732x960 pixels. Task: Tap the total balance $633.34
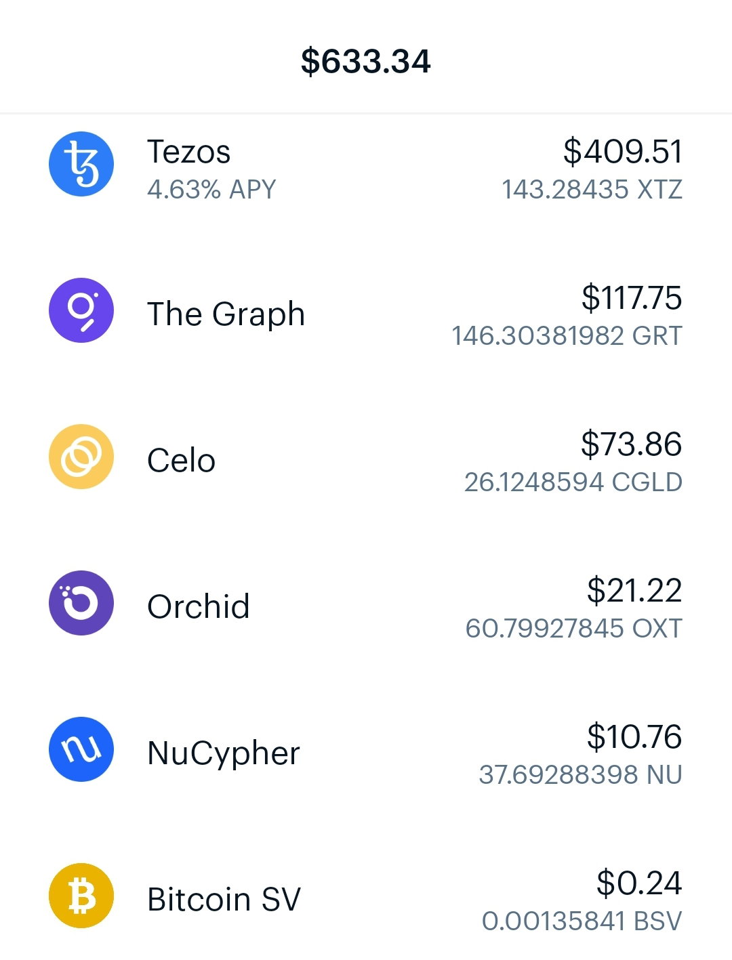click(x=366, y=61)
